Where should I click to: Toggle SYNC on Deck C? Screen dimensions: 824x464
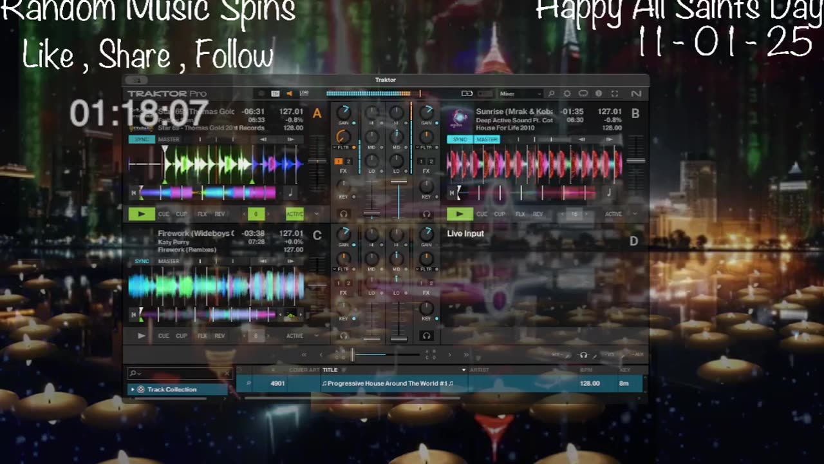click(x=142, y=261)
